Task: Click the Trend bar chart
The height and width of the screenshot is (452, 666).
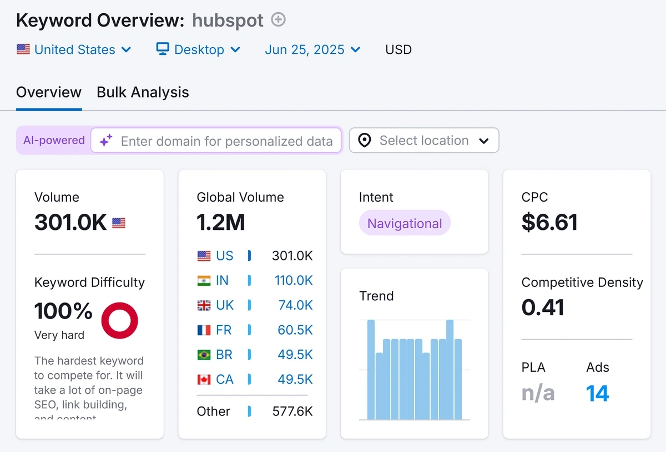Action: point(414,369)
